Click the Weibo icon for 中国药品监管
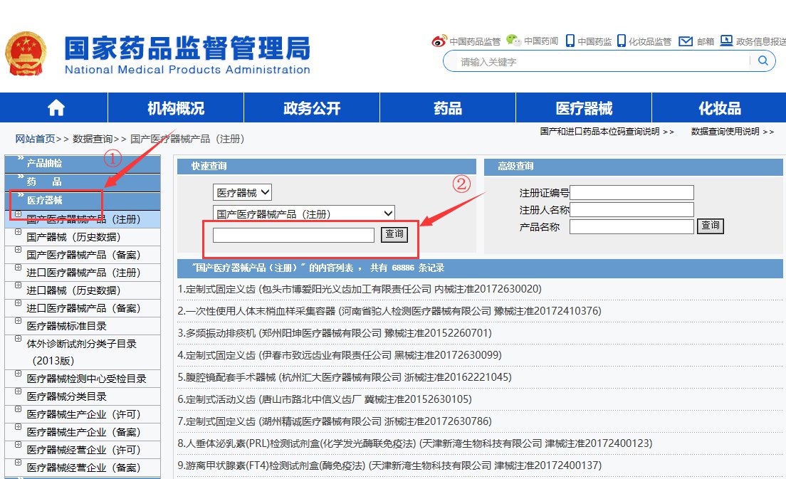The width and height of the screenshot is (786, 479). [439, 41]
